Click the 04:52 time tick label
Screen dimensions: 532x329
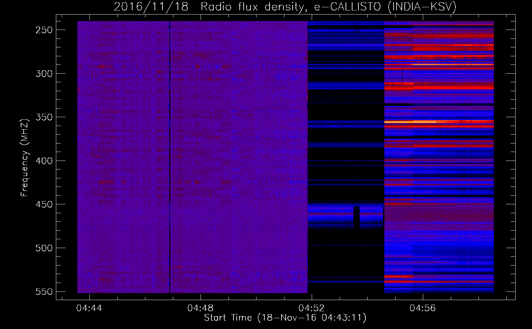(311, 308)
